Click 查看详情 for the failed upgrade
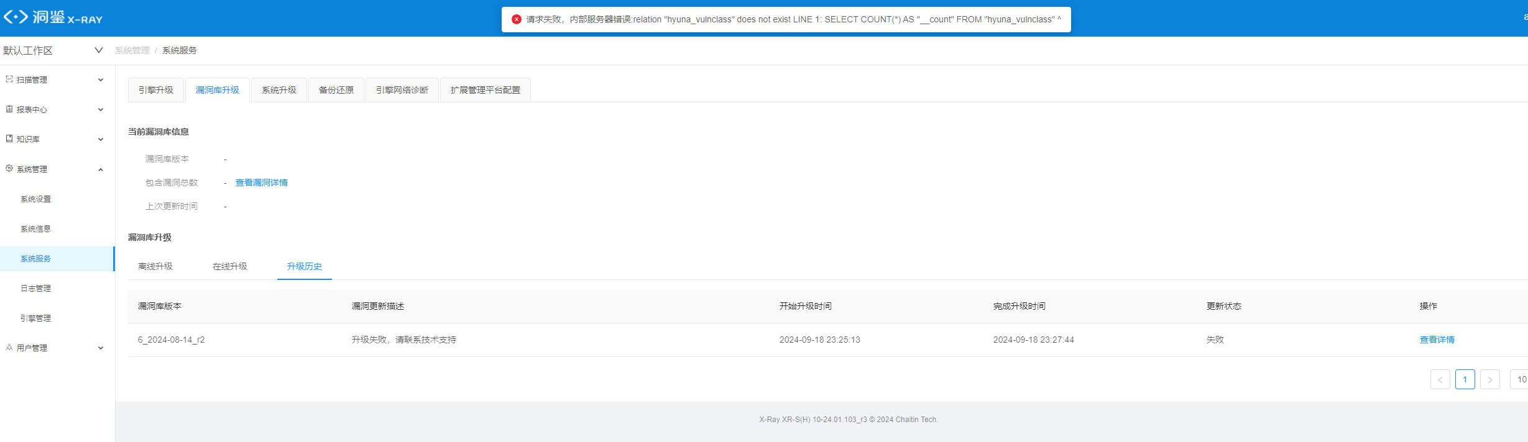Image resolution: width=1528 pixels, height=442 pixels. 1437,340
